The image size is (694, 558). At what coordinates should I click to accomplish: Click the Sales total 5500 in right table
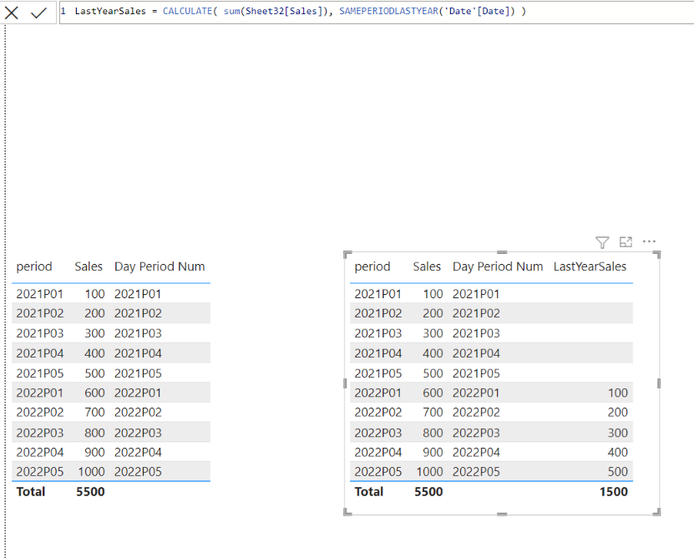point(428,491)
